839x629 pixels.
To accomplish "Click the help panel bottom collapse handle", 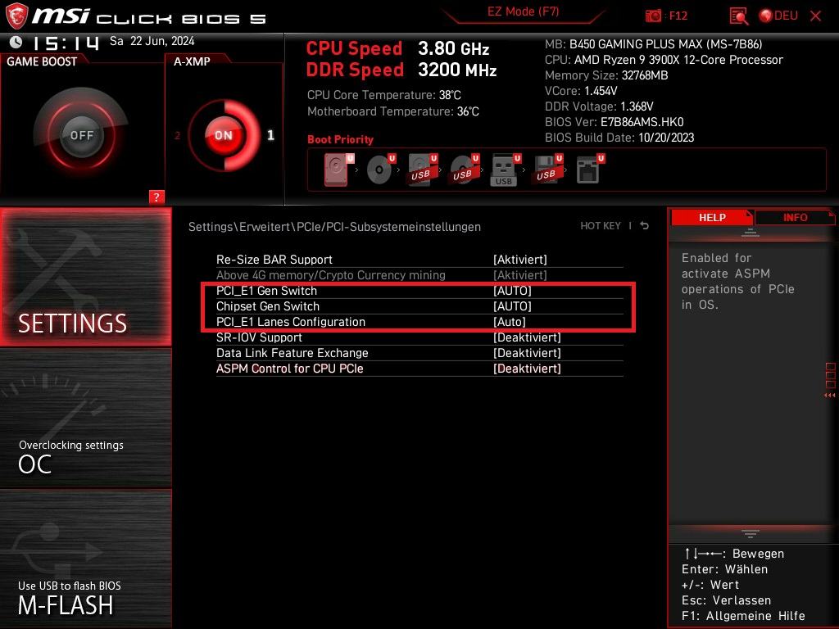I will click(751, 534).
